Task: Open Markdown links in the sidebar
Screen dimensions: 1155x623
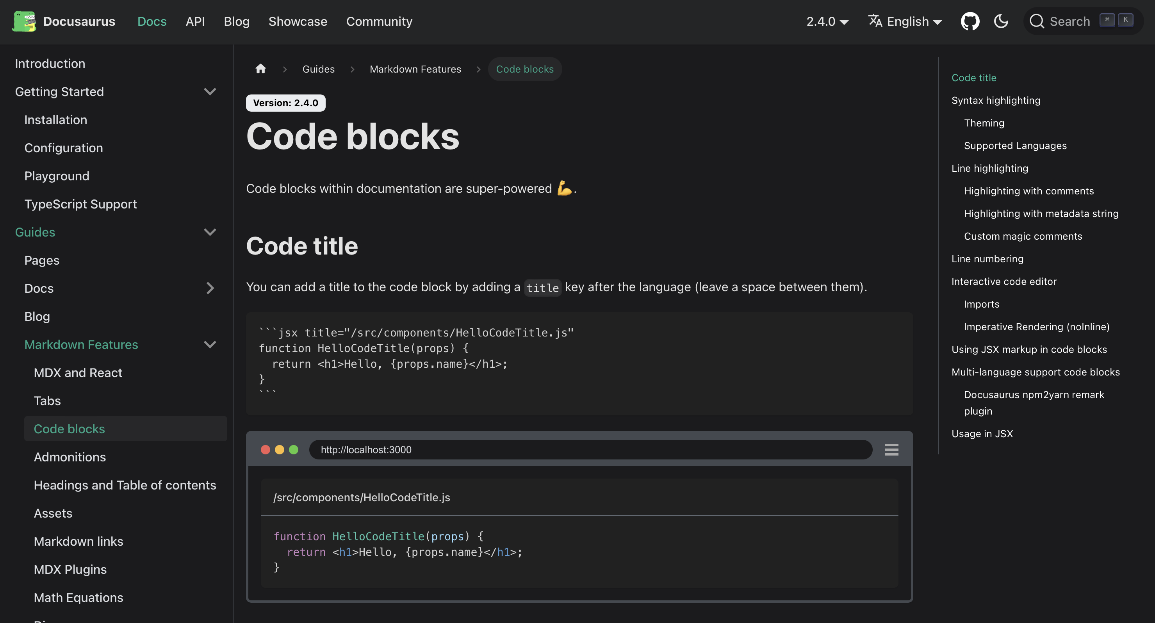Action: 78,541
